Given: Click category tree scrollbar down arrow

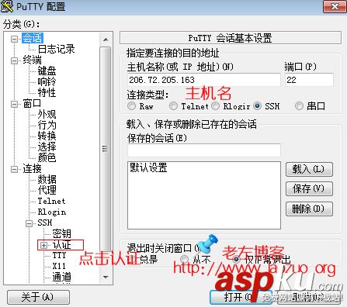Looking at the screenshot, I should pyautogui.click(x=106, y=278).
